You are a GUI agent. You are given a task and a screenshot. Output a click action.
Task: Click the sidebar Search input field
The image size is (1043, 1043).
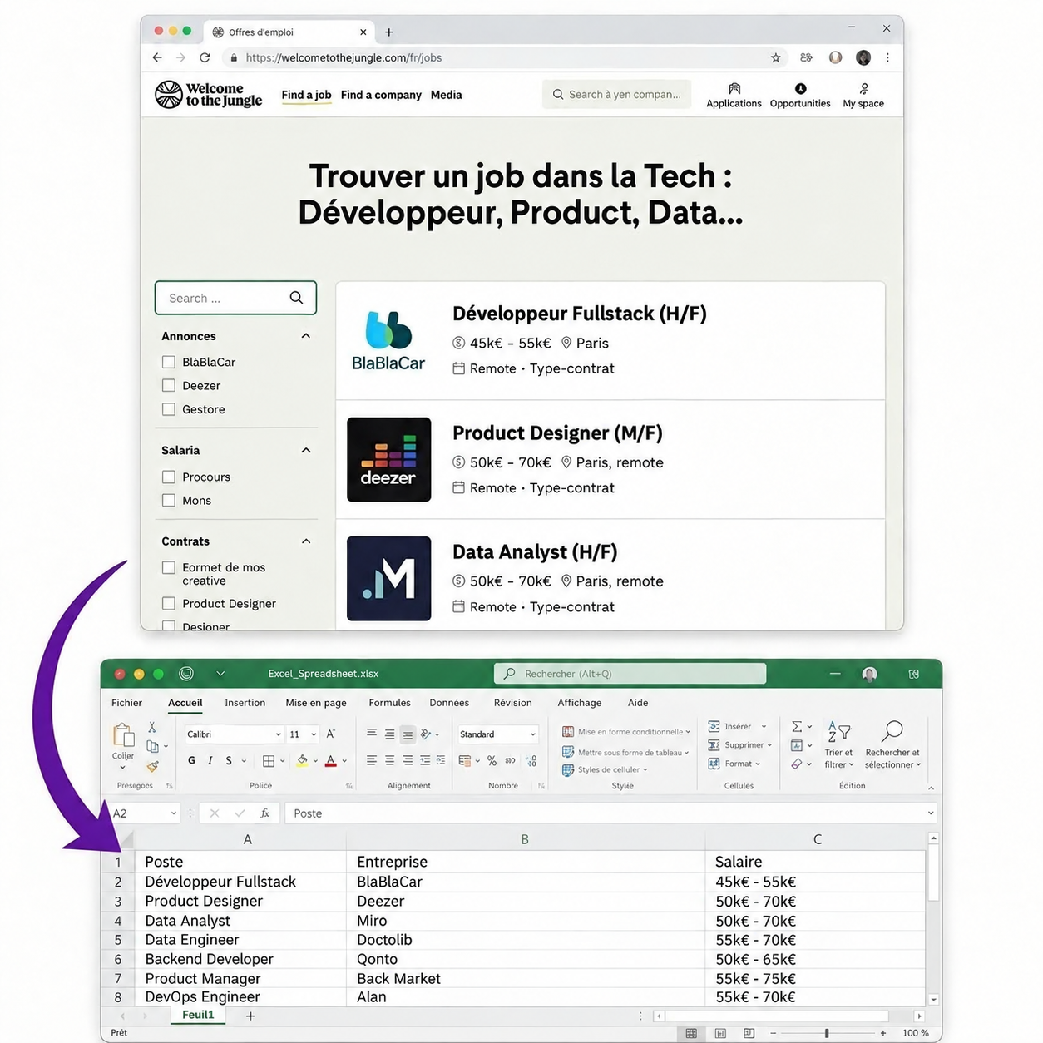coord(235,298)
